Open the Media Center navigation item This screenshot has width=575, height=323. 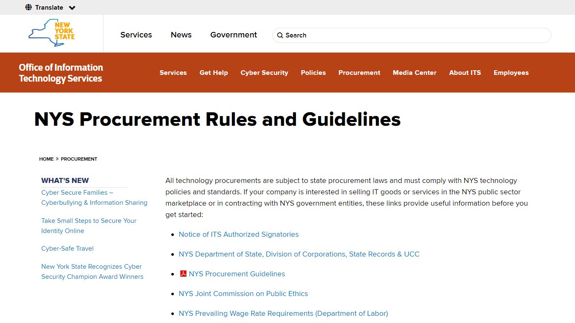(415, 73)
